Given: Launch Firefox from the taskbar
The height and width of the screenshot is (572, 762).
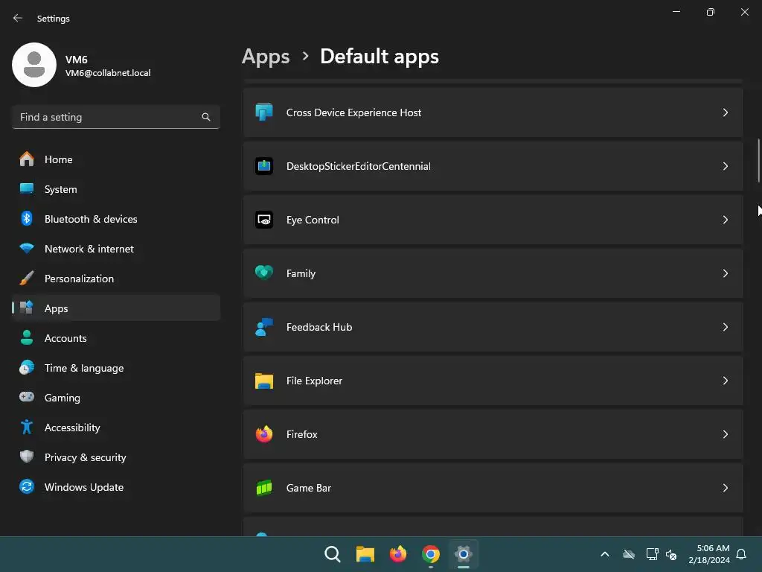Looking at the screenshot, I should pos(398,554).
